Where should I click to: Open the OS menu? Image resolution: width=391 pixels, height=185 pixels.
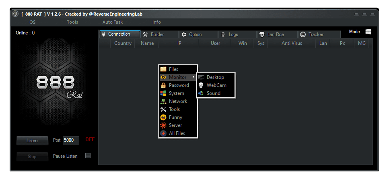point(33,22)
